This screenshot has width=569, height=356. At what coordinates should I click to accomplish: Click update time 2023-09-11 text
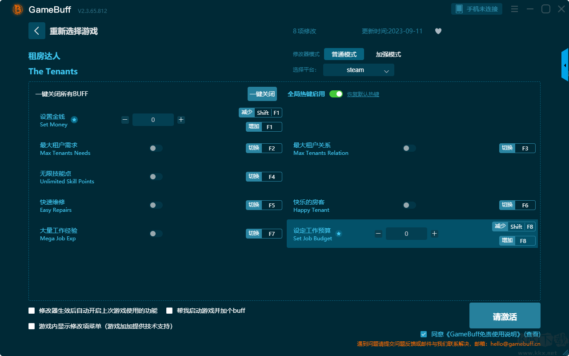click(x=392, y=31)
